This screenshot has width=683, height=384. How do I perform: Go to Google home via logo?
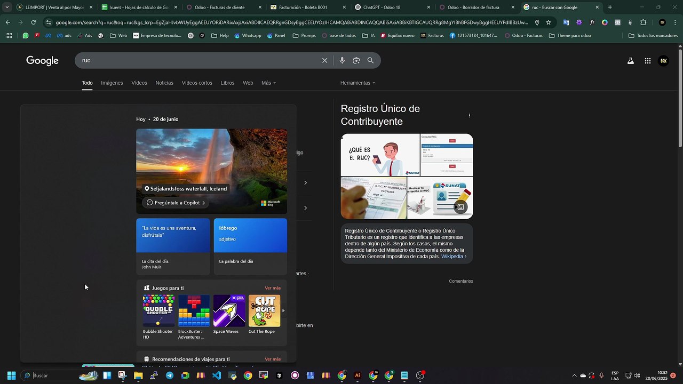coord(42,61)
